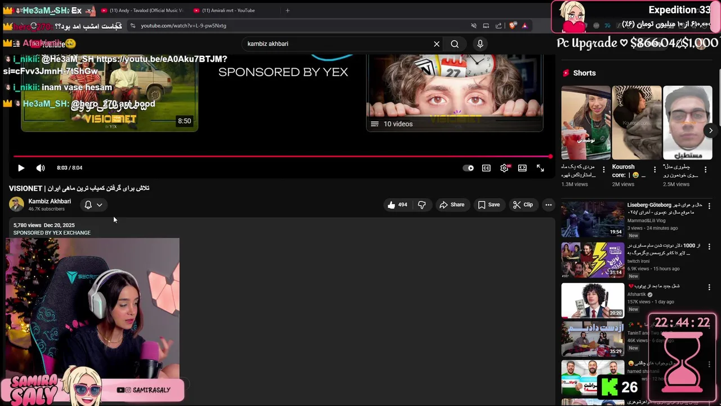This screenshot has height=406, width=721.
Task: Open the Short with 2.5M views
Action: coord(688,123)
